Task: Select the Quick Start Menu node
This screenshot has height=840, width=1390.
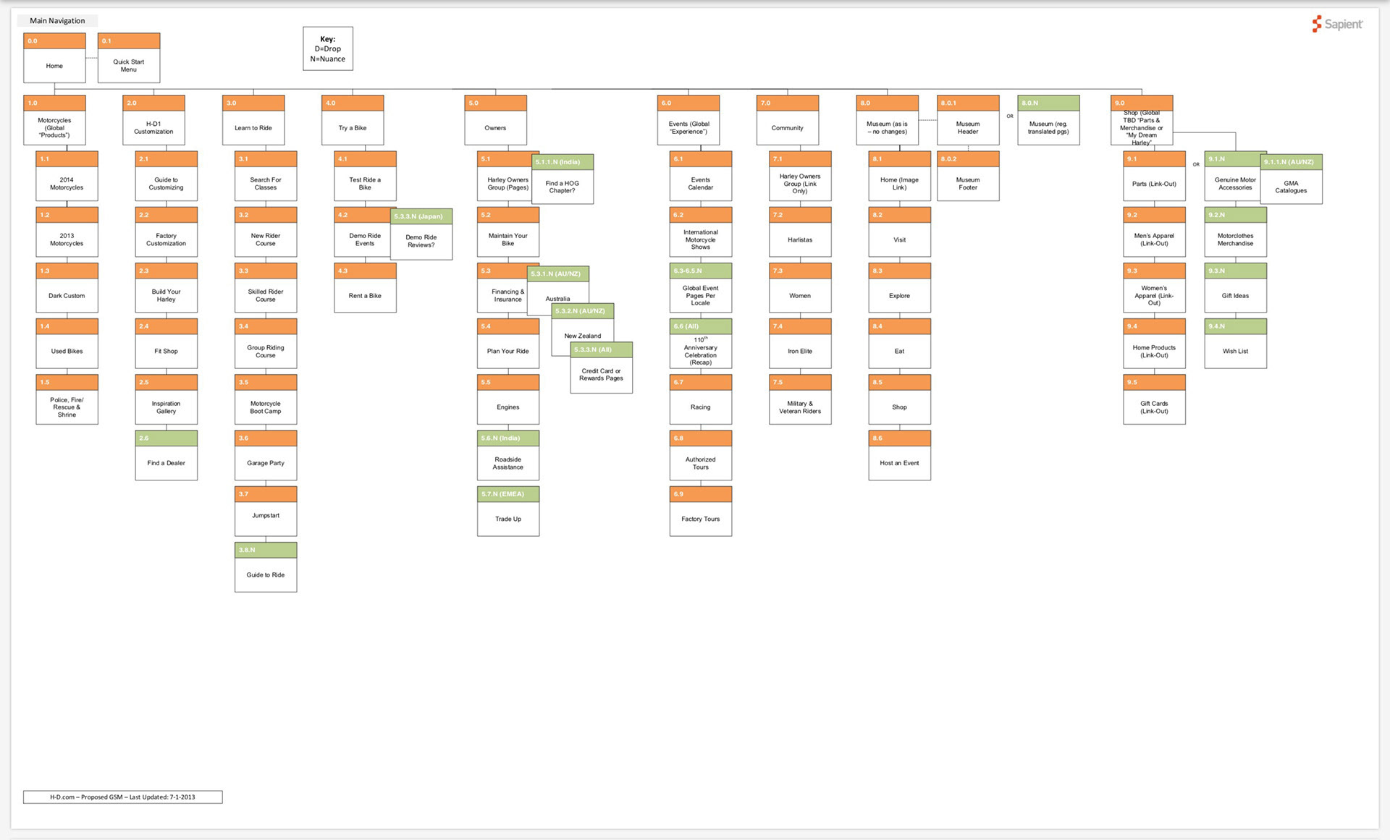Action: click(129, 58)
